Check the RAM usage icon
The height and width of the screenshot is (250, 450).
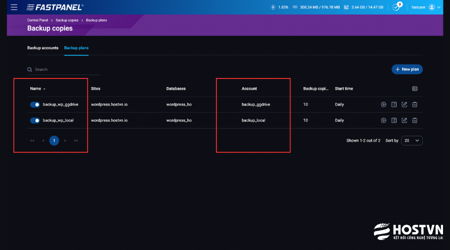tap(295, 7)
